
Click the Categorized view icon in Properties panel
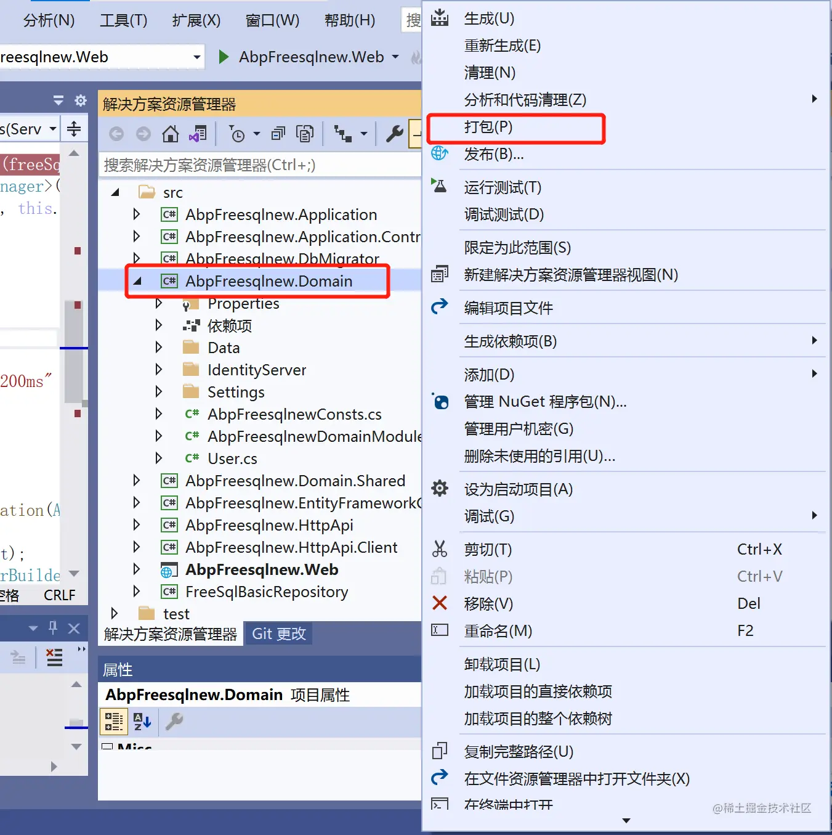click(x=114, y=721)
